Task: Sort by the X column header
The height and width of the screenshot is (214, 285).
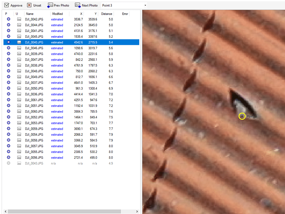Action: (81, 14)
